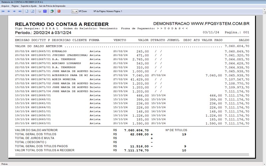The image size is (266, 166).
Task: Click the vertical scrollbar thumb
Action: coord(264,12)
